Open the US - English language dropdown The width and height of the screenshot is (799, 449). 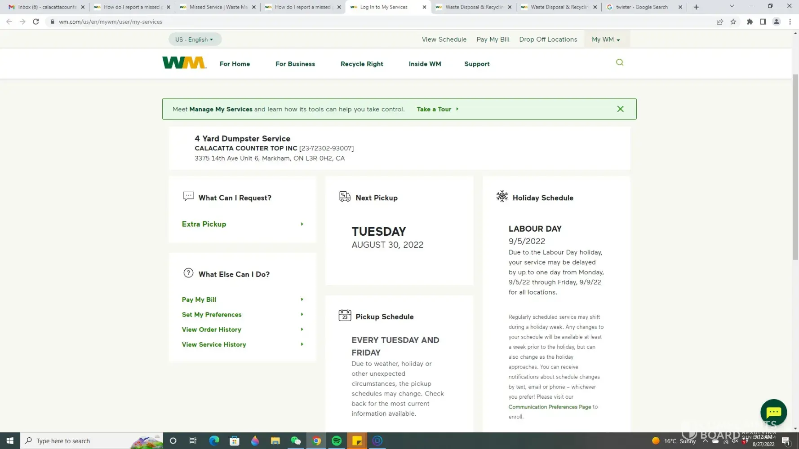195,40
